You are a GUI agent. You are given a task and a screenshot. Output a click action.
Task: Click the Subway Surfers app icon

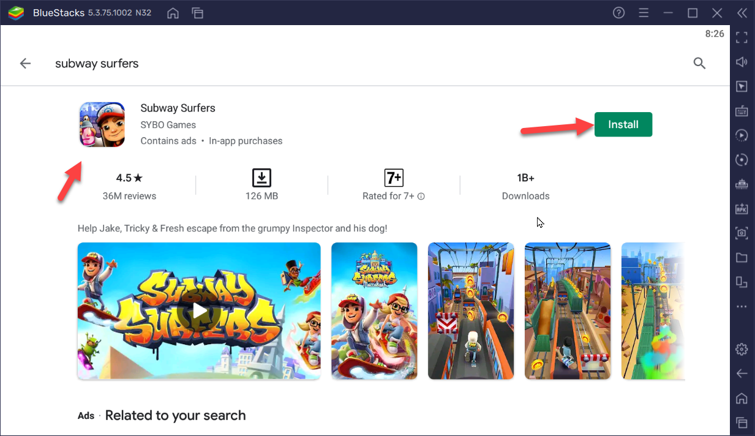pyautogui.click(x=102, y=124)
